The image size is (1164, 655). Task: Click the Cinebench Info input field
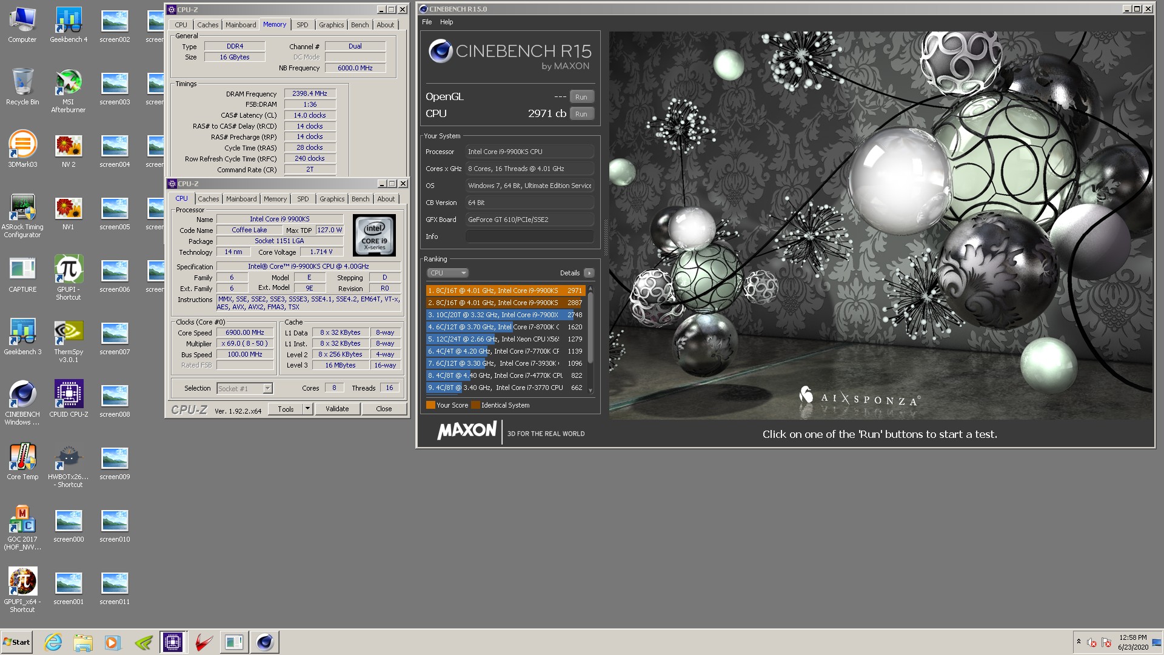coord(529,237)
